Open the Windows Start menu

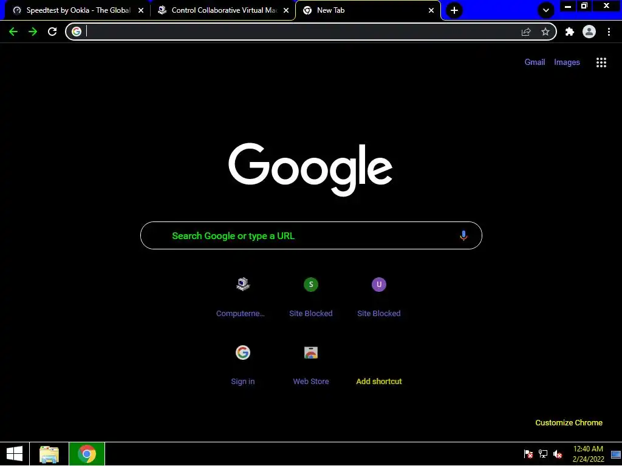tap(15, 454)
